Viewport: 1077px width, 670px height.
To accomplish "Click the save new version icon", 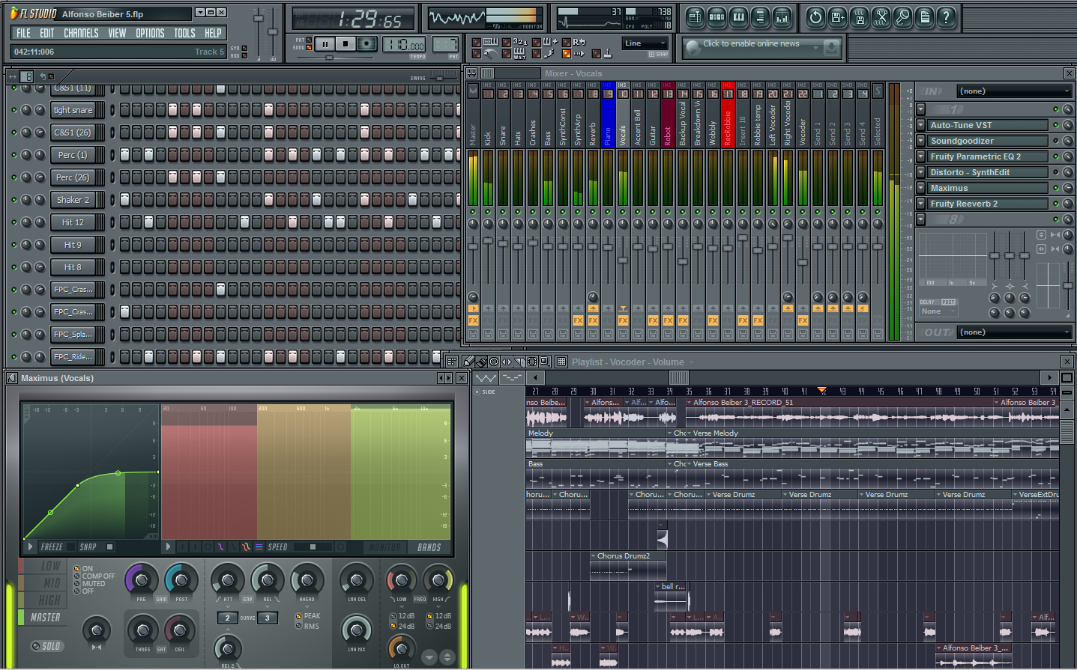I will click(x=838, y=17).
